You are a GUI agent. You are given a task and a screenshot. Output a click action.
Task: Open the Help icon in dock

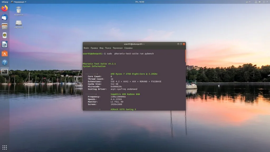click(x=5, y=62)
